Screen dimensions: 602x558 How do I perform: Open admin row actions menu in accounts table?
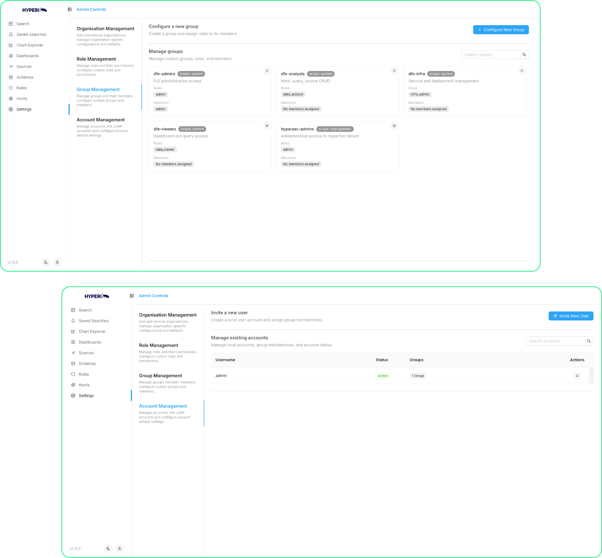click(x=577, y=376)
